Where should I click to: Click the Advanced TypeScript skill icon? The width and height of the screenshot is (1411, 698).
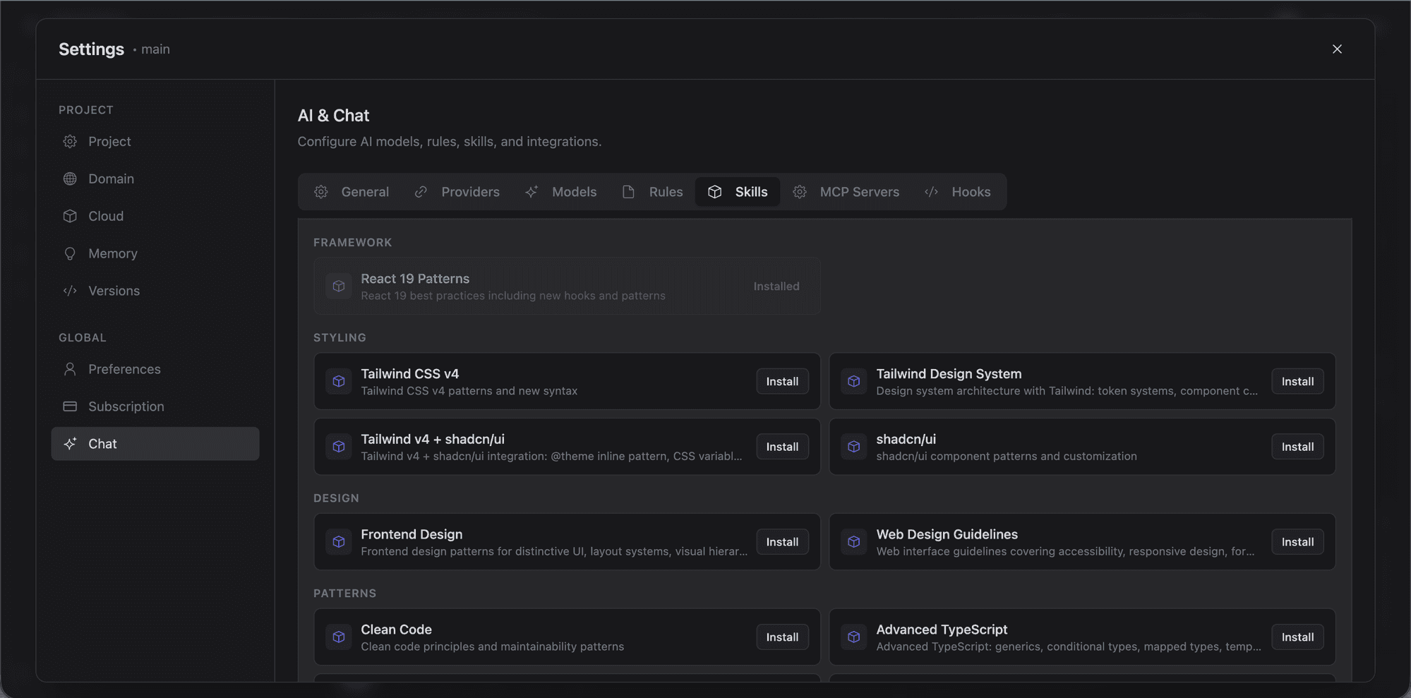click(854, 637)
